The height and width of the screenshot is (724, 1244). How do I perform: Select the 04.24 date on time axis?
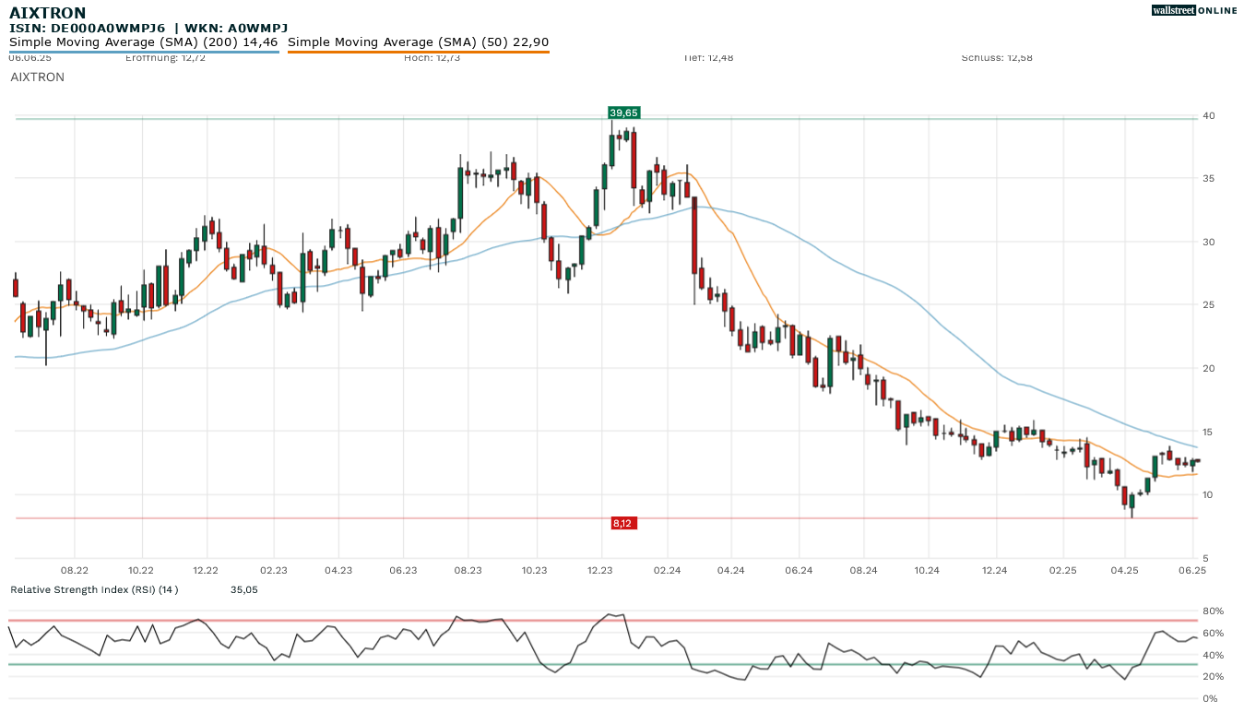coord(731,571)
